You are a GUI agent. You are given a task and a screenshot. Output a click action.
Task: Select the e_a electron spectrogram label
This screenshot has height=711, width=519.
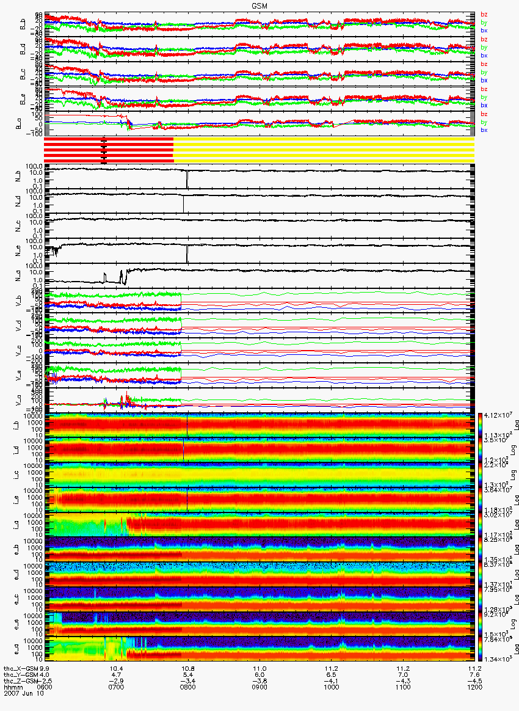[x=16, y=650]
